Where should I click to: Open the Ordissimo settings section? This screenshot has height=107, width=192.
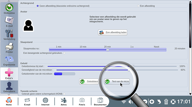tap(9, 9)
